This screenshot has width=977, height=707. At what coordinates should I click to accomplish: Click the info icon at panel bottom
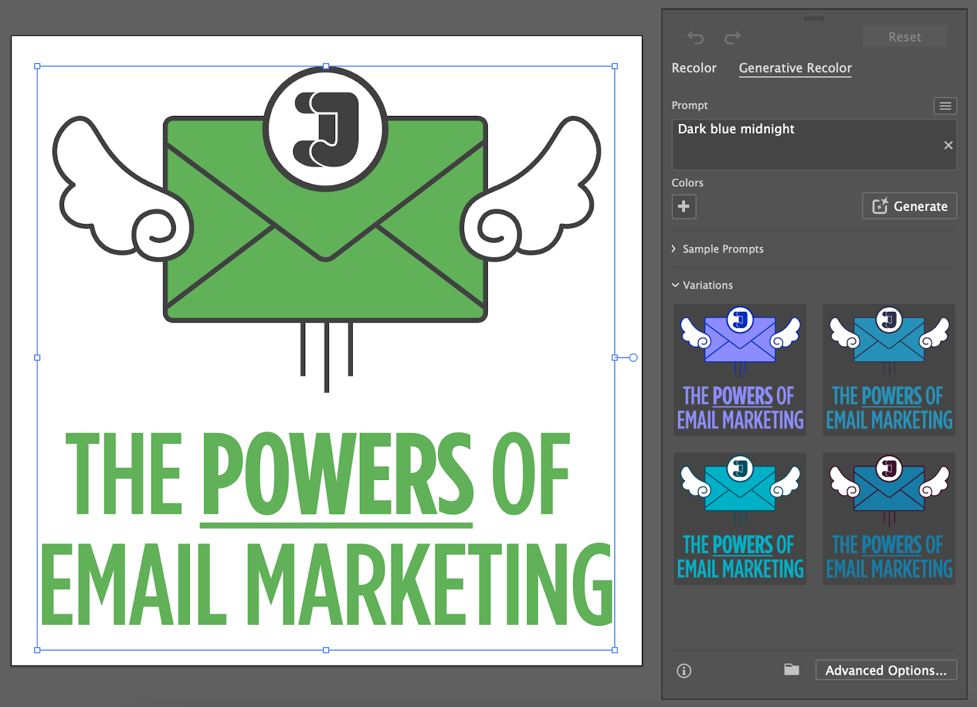tap(684, 671)
